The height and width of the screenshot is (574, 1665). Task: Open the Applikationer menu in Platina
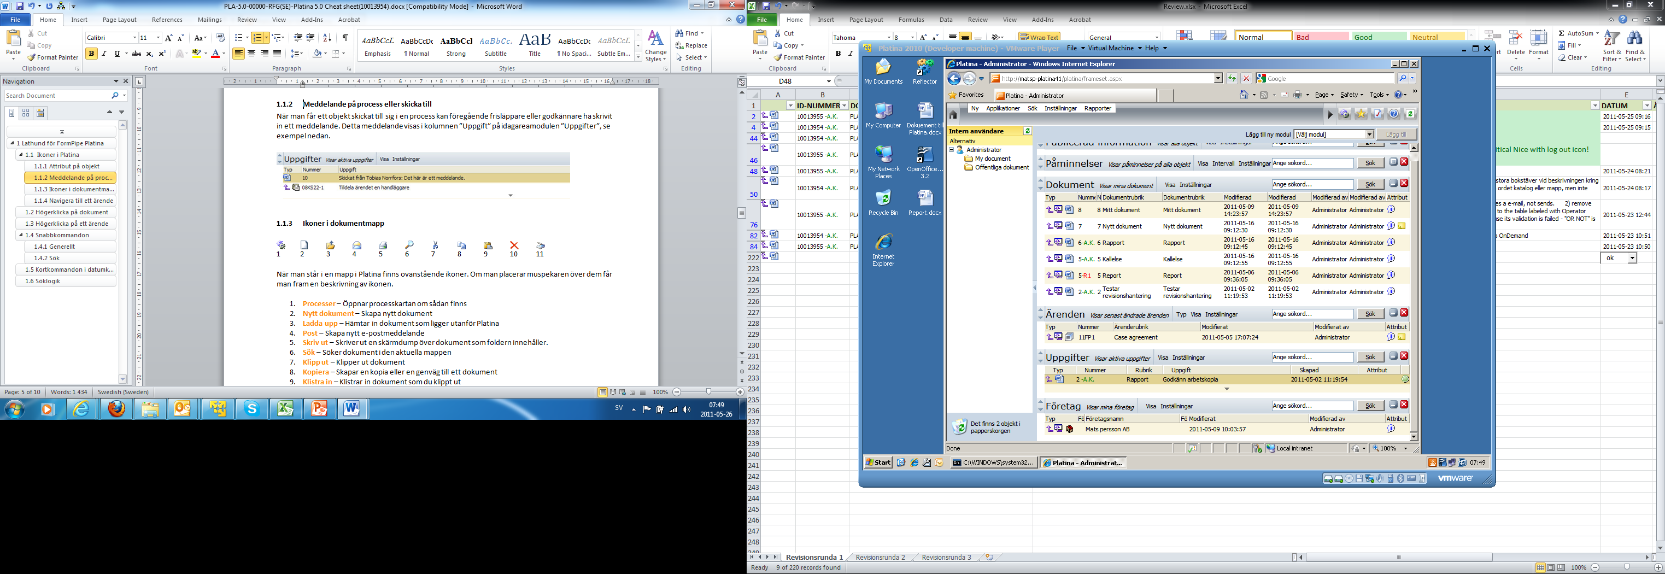(x=1003, y=109)
